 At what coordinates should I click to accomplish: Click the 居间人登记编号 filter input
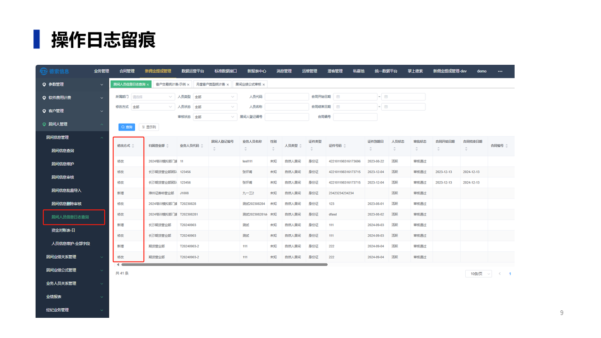click(x=286, y=117)
